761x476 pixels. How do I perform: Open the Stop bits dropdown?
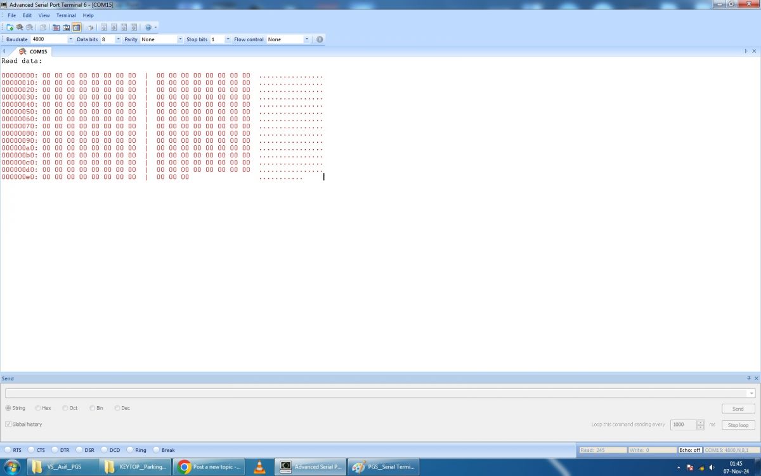[228, 39]
